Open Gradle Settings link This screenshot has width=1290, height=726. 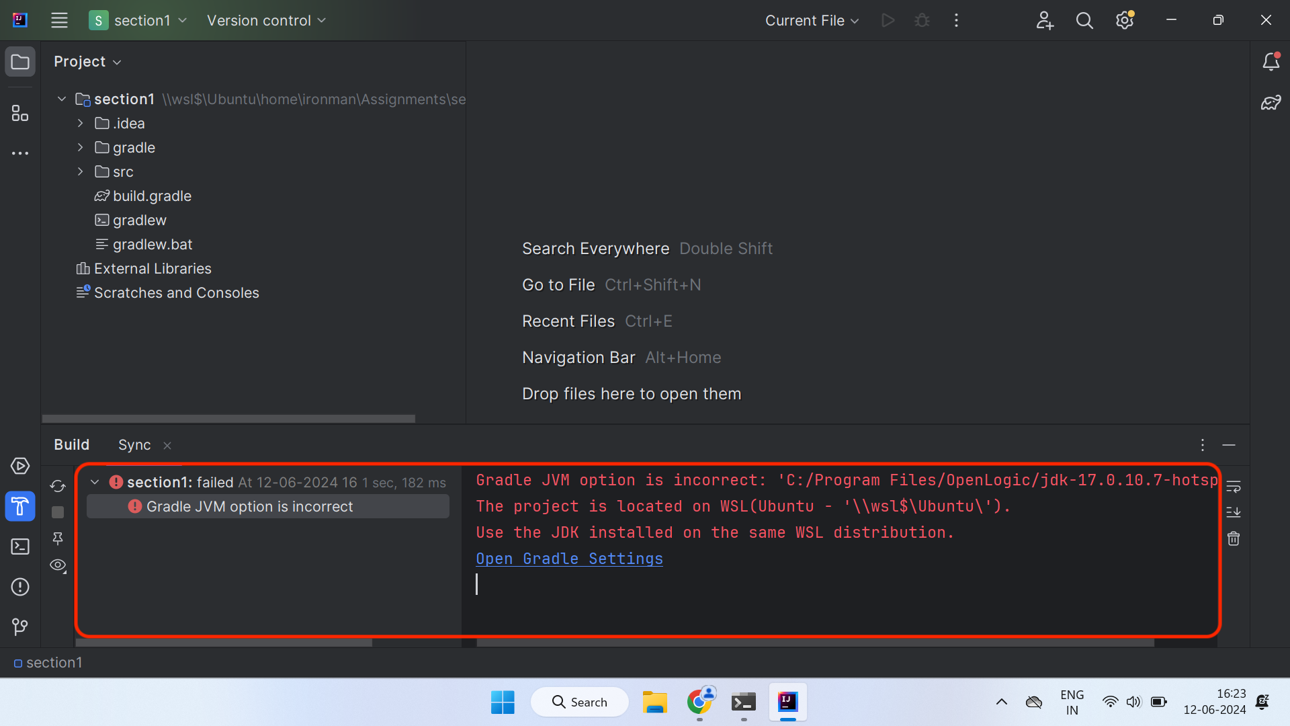(x=569, y=559)
